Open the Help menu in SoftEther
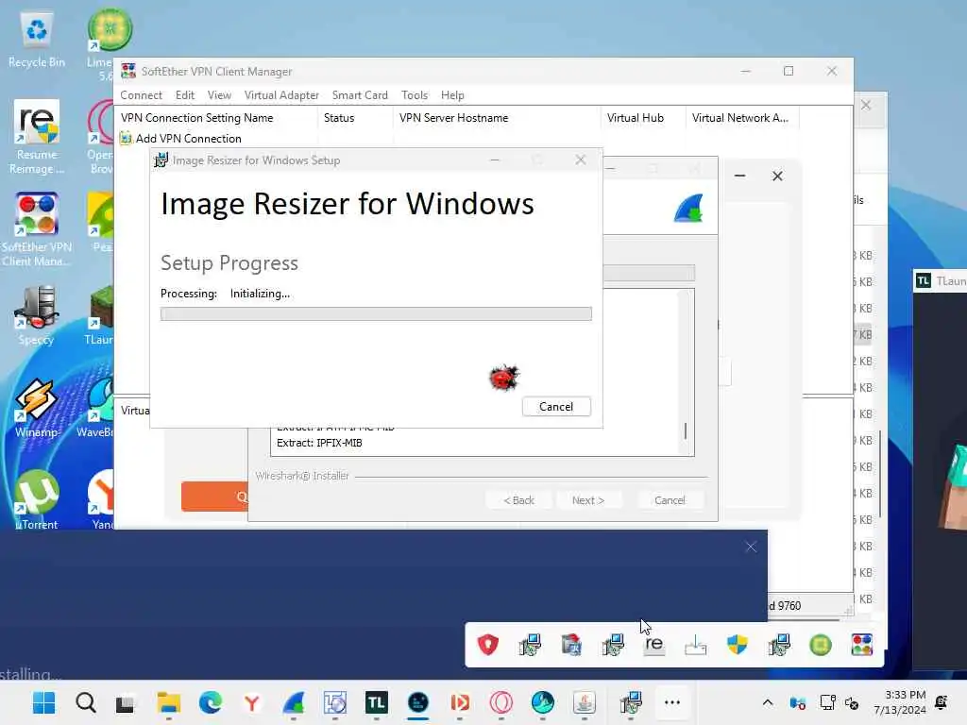Screen dimensions: 967x725 (x=452, y=95)
